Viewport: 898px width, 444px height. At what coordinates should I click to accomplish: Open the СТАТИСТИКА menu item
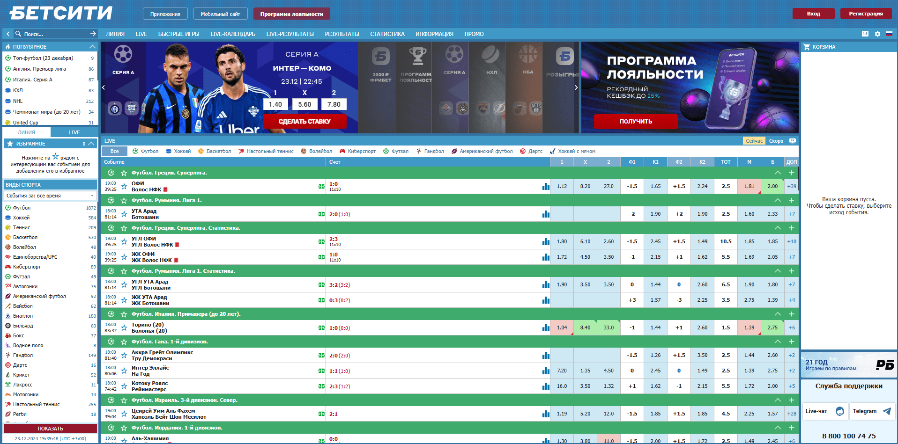[387, 34]
